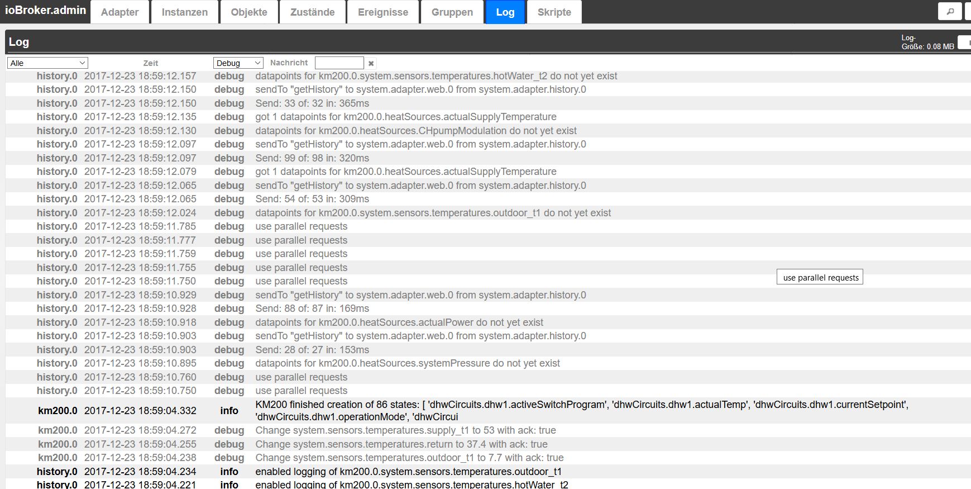The width and height of the screenshot is (971, 489).
Task: Select message 'Send: 99 of: 98 in: 320ms'
Action: tap(312, 158)
